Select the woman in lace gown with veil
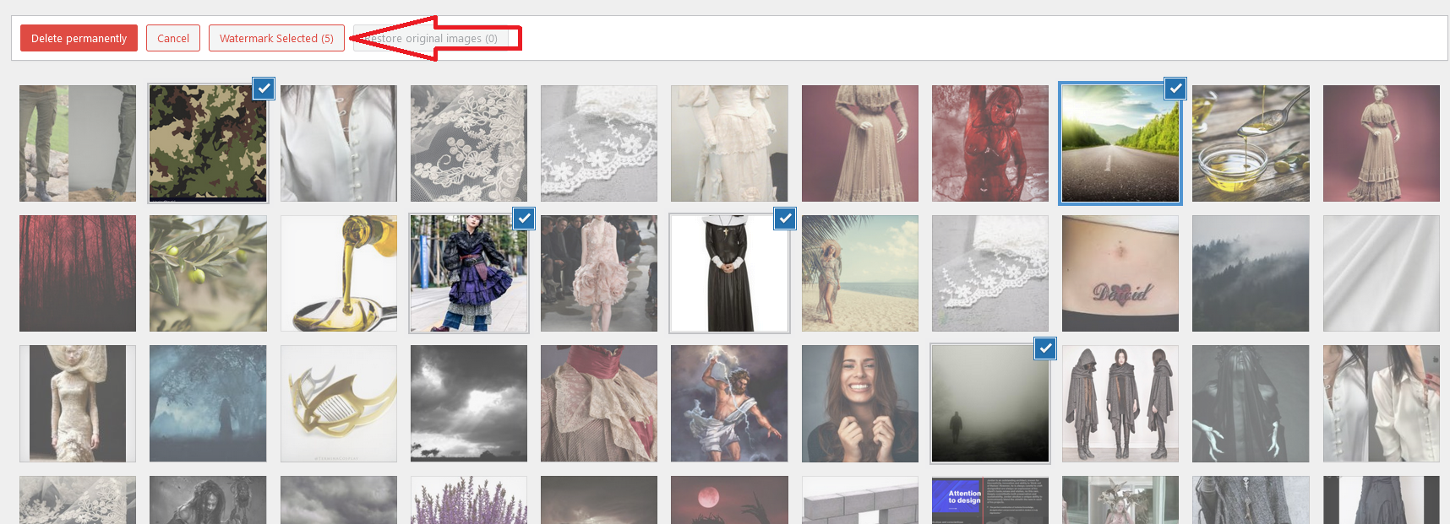1450x524 pixels. click(78, 403)
